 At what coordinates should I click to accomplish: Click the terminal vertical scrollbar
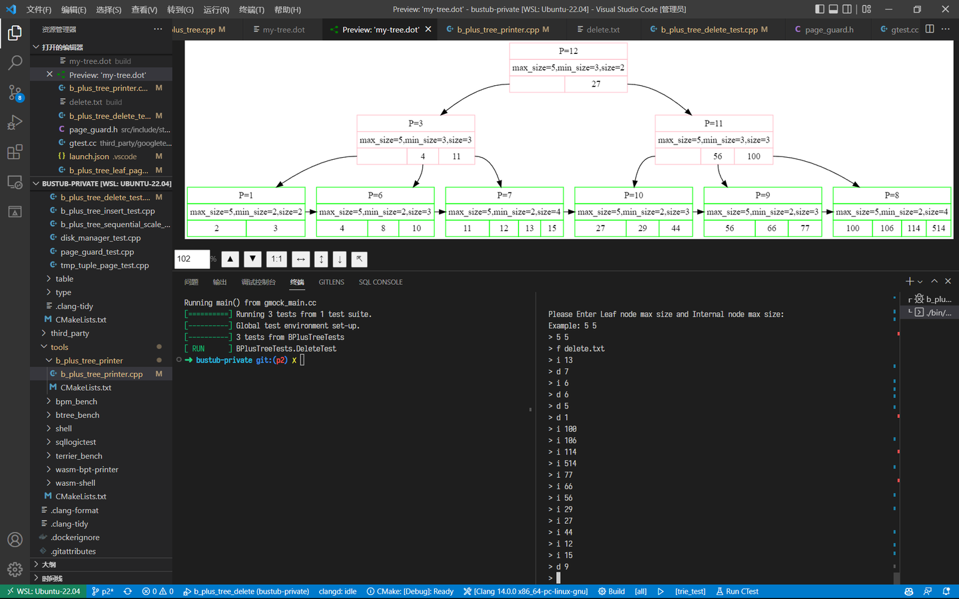(x=896, y=576)
